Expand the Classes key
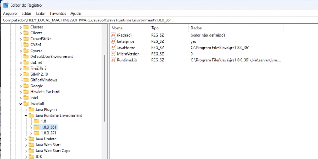The image size is (318, 159). 21,27
